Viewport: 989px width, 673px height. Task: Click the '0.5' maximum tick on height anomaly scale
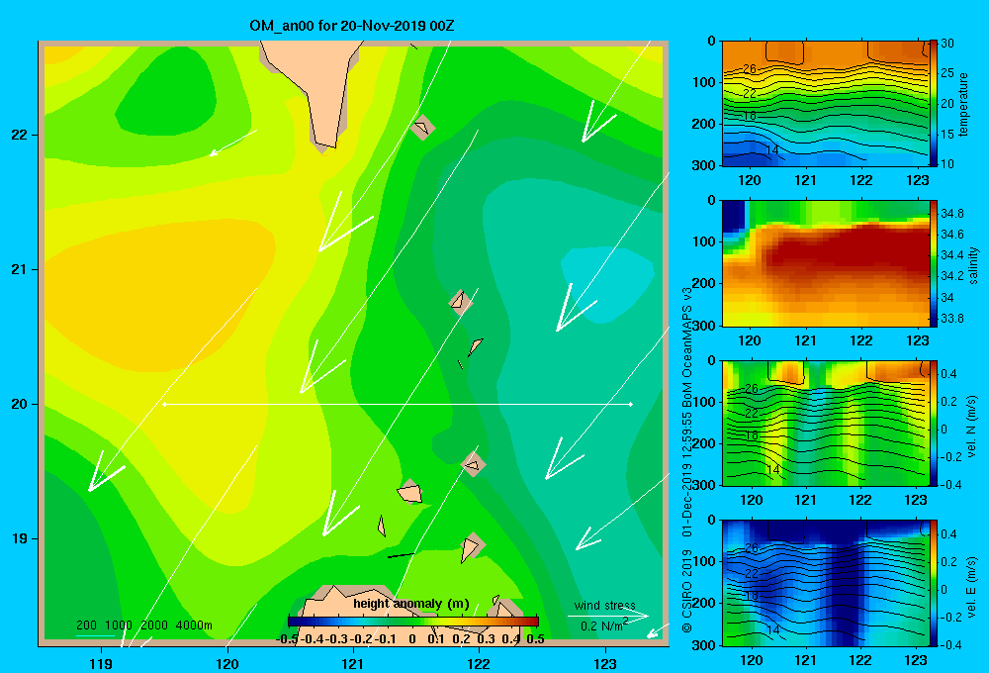pos(535,639)
